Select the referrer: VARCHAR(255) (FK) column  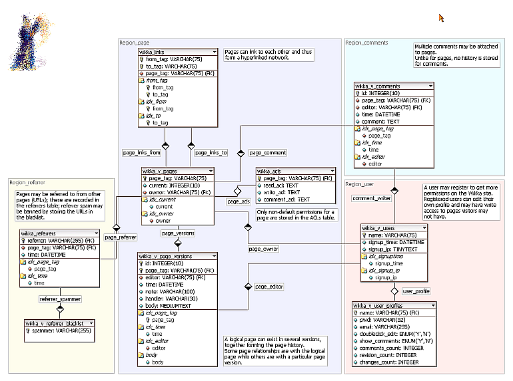[59, 241]
